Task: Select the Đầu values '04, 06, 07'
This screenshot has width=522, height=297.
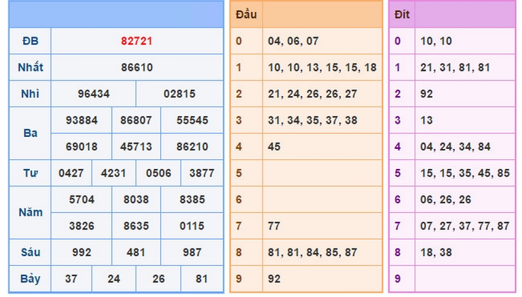Action: click(x=293, y=41)
